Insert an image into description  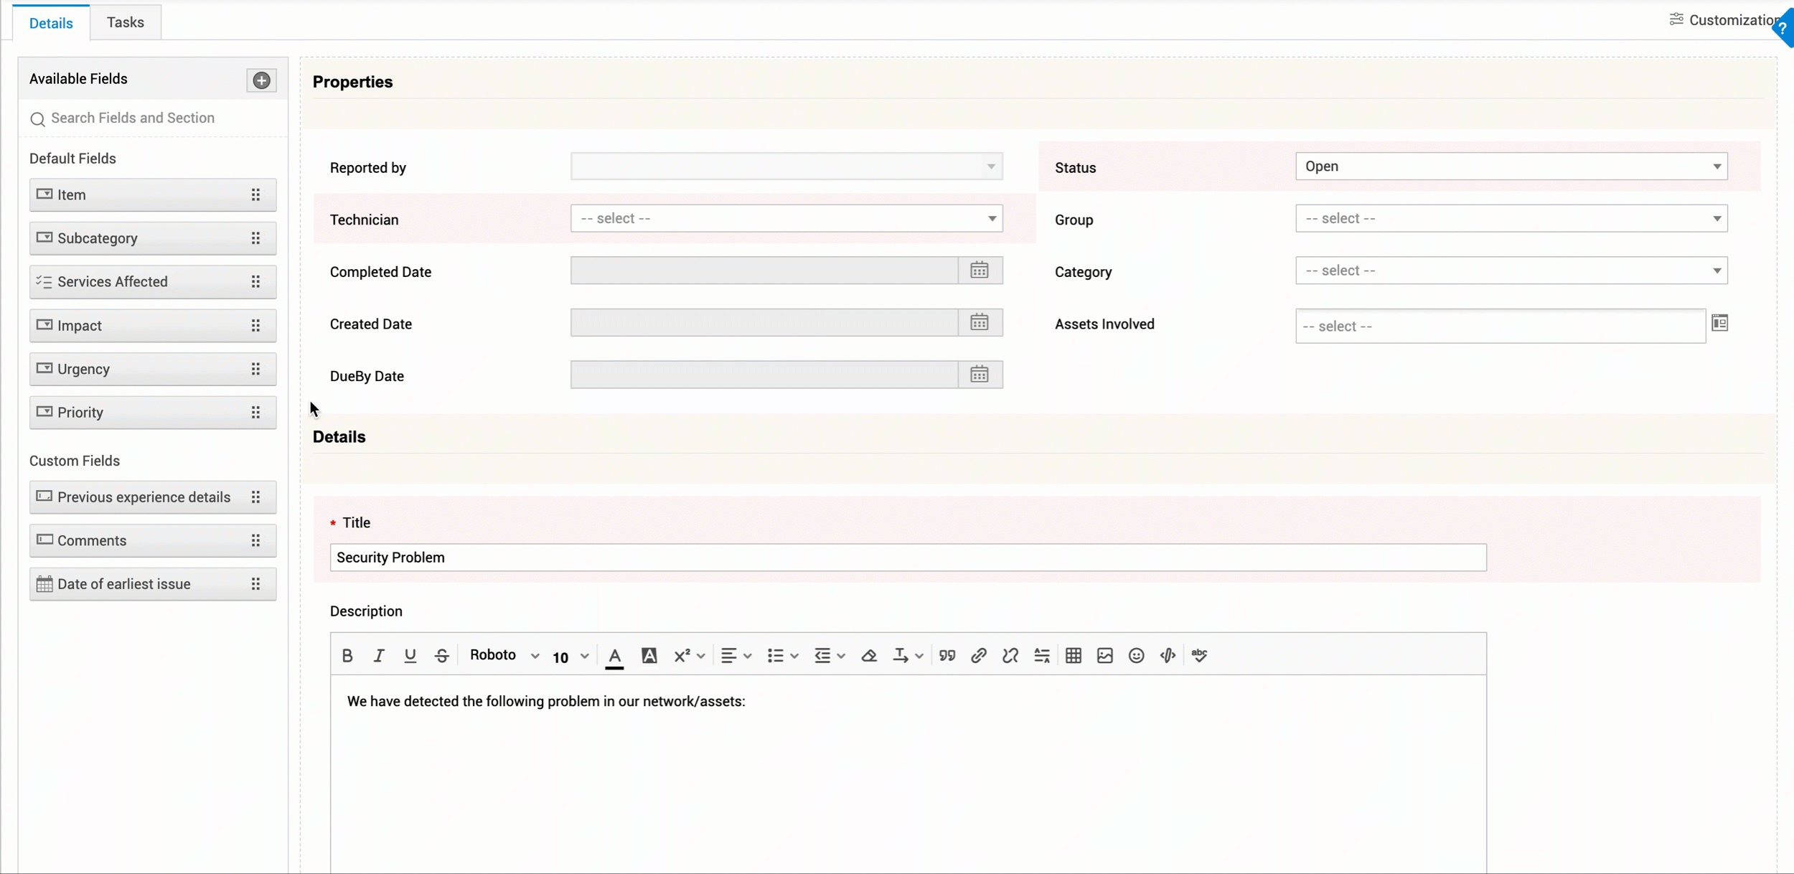point(1105,655)
